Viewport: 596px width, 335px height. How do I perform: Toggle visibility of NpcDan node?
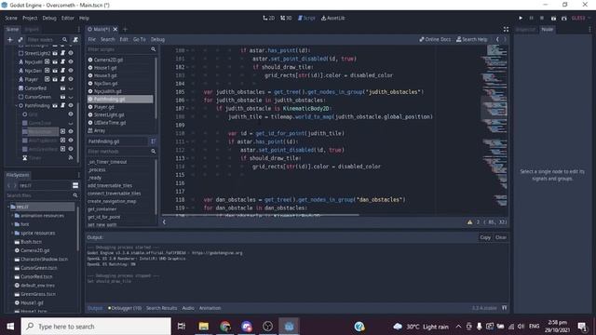(71, 71)
